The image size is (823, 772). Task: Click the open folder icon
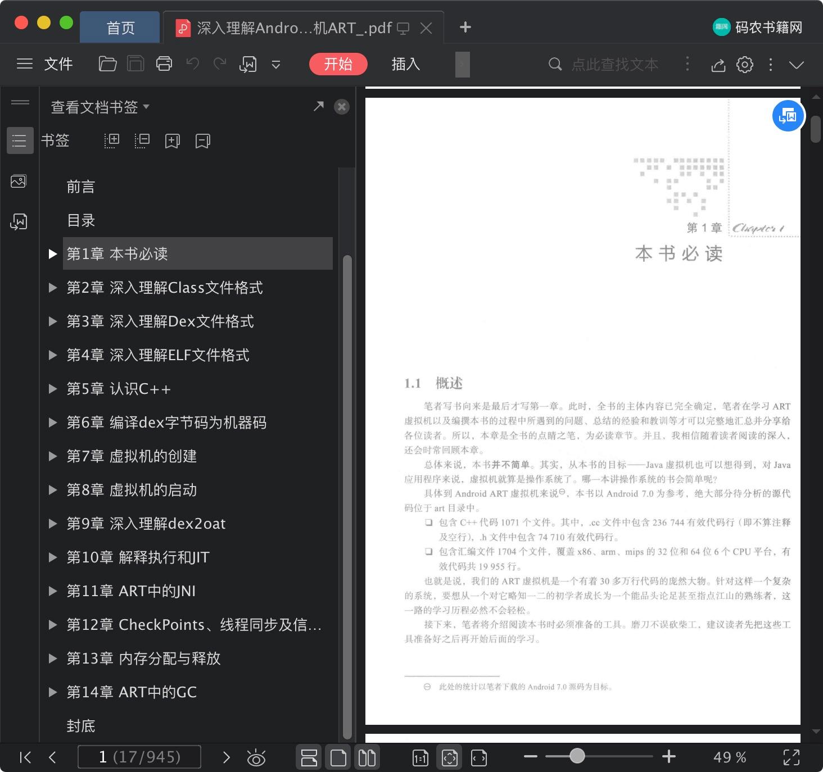click(x=107, y=64)
